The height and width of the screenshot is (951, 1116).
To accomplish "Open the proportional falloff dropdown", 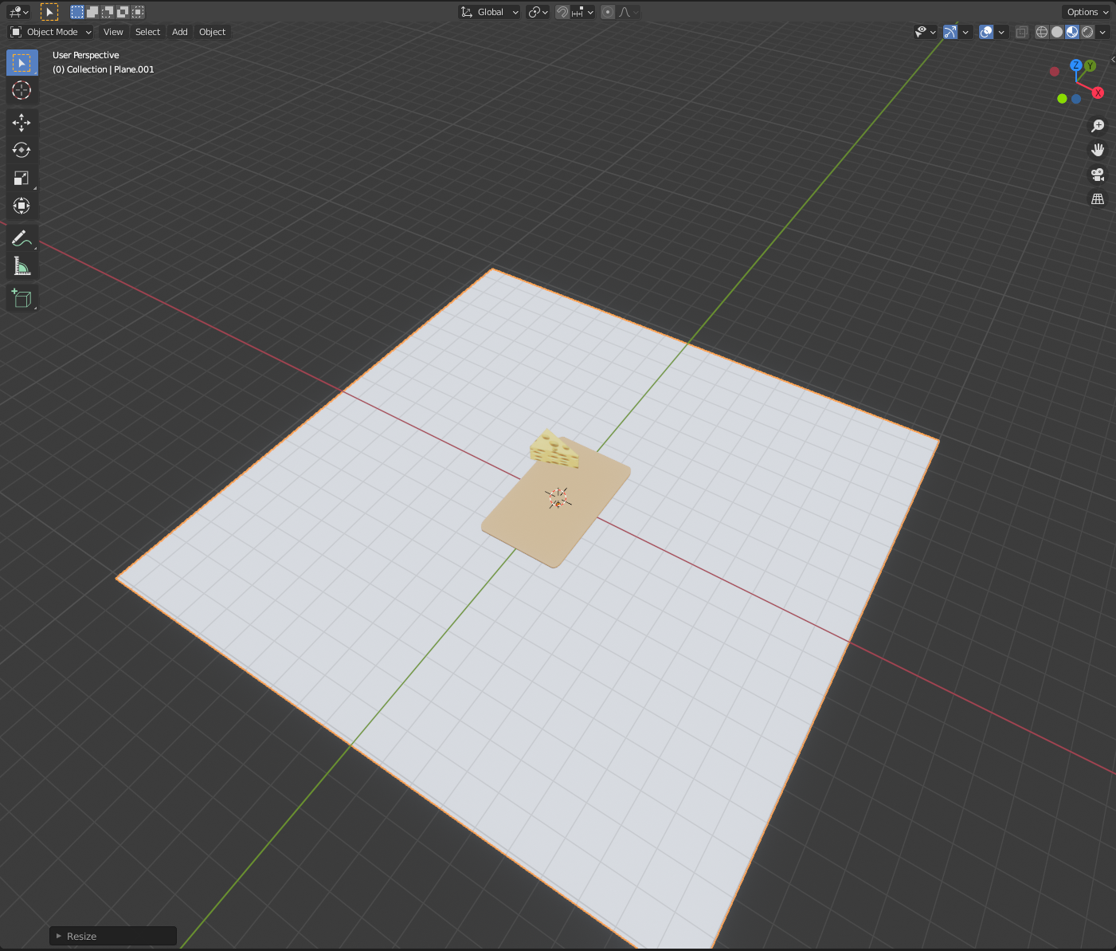I will pos(628,12).
